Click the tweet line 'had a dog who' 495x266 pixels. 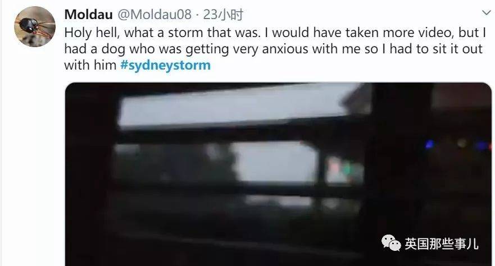click(x=274, y=49)
